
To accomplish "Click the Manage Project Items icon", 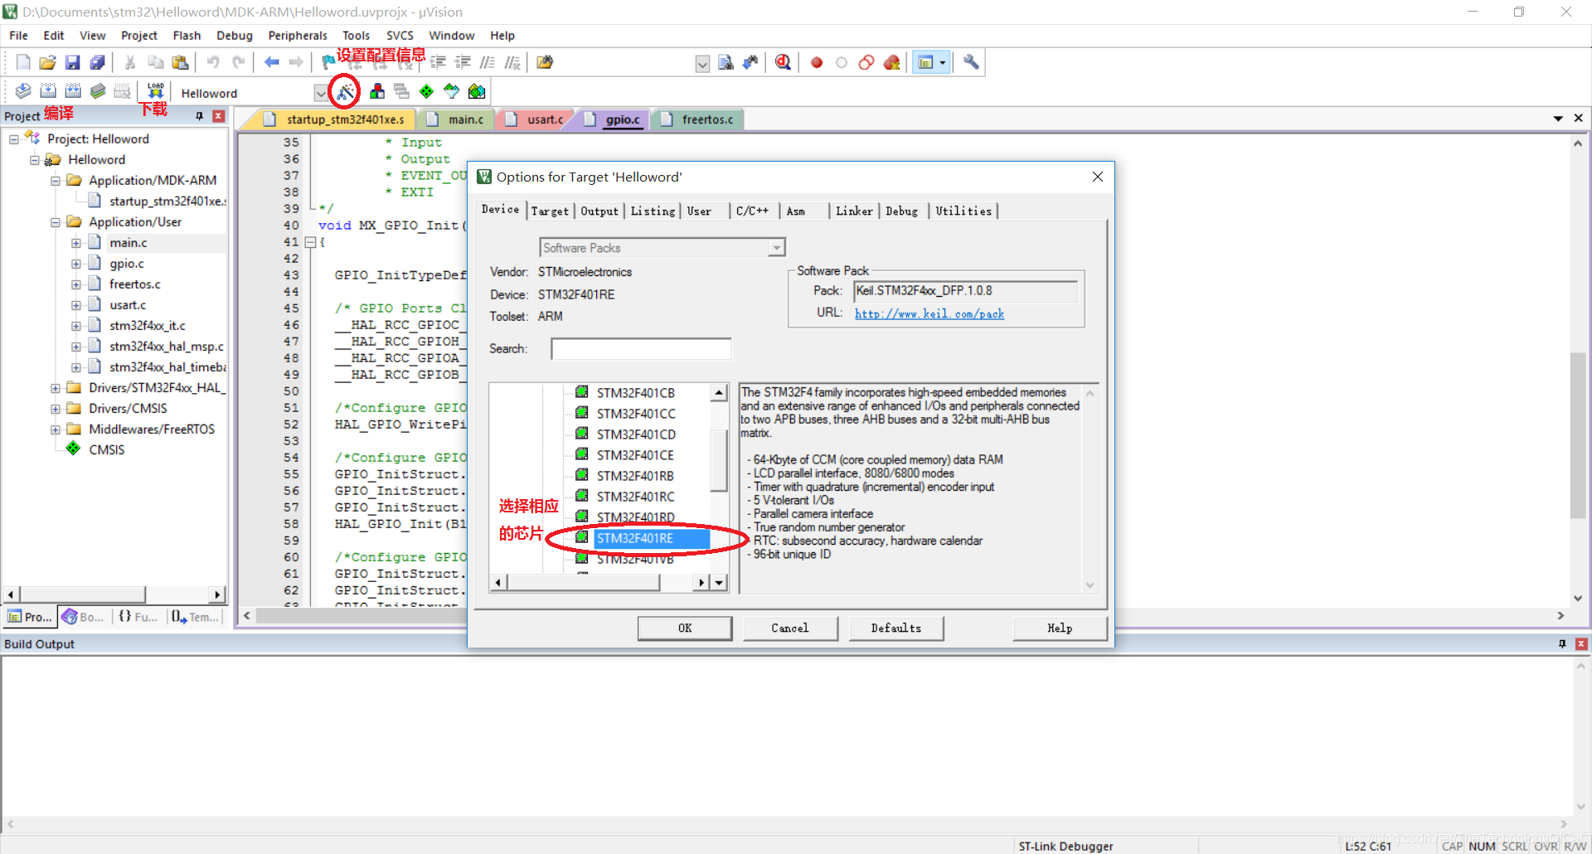I will click(x=377, y=91).
